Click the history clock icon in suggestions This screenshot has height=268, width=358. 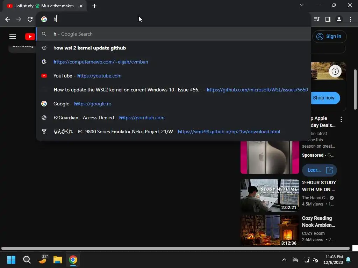point(44,48)
